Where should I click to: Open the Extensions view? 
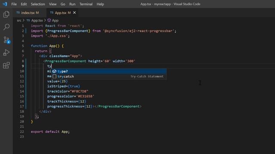[x=6, y=65]
